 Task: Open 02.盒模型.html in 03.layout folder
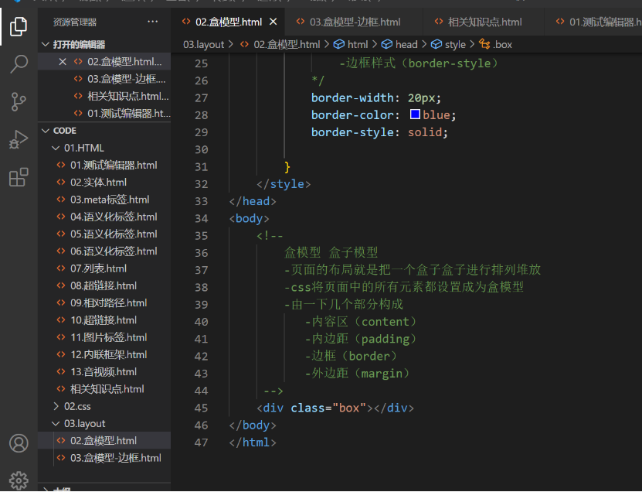(104, 440)
